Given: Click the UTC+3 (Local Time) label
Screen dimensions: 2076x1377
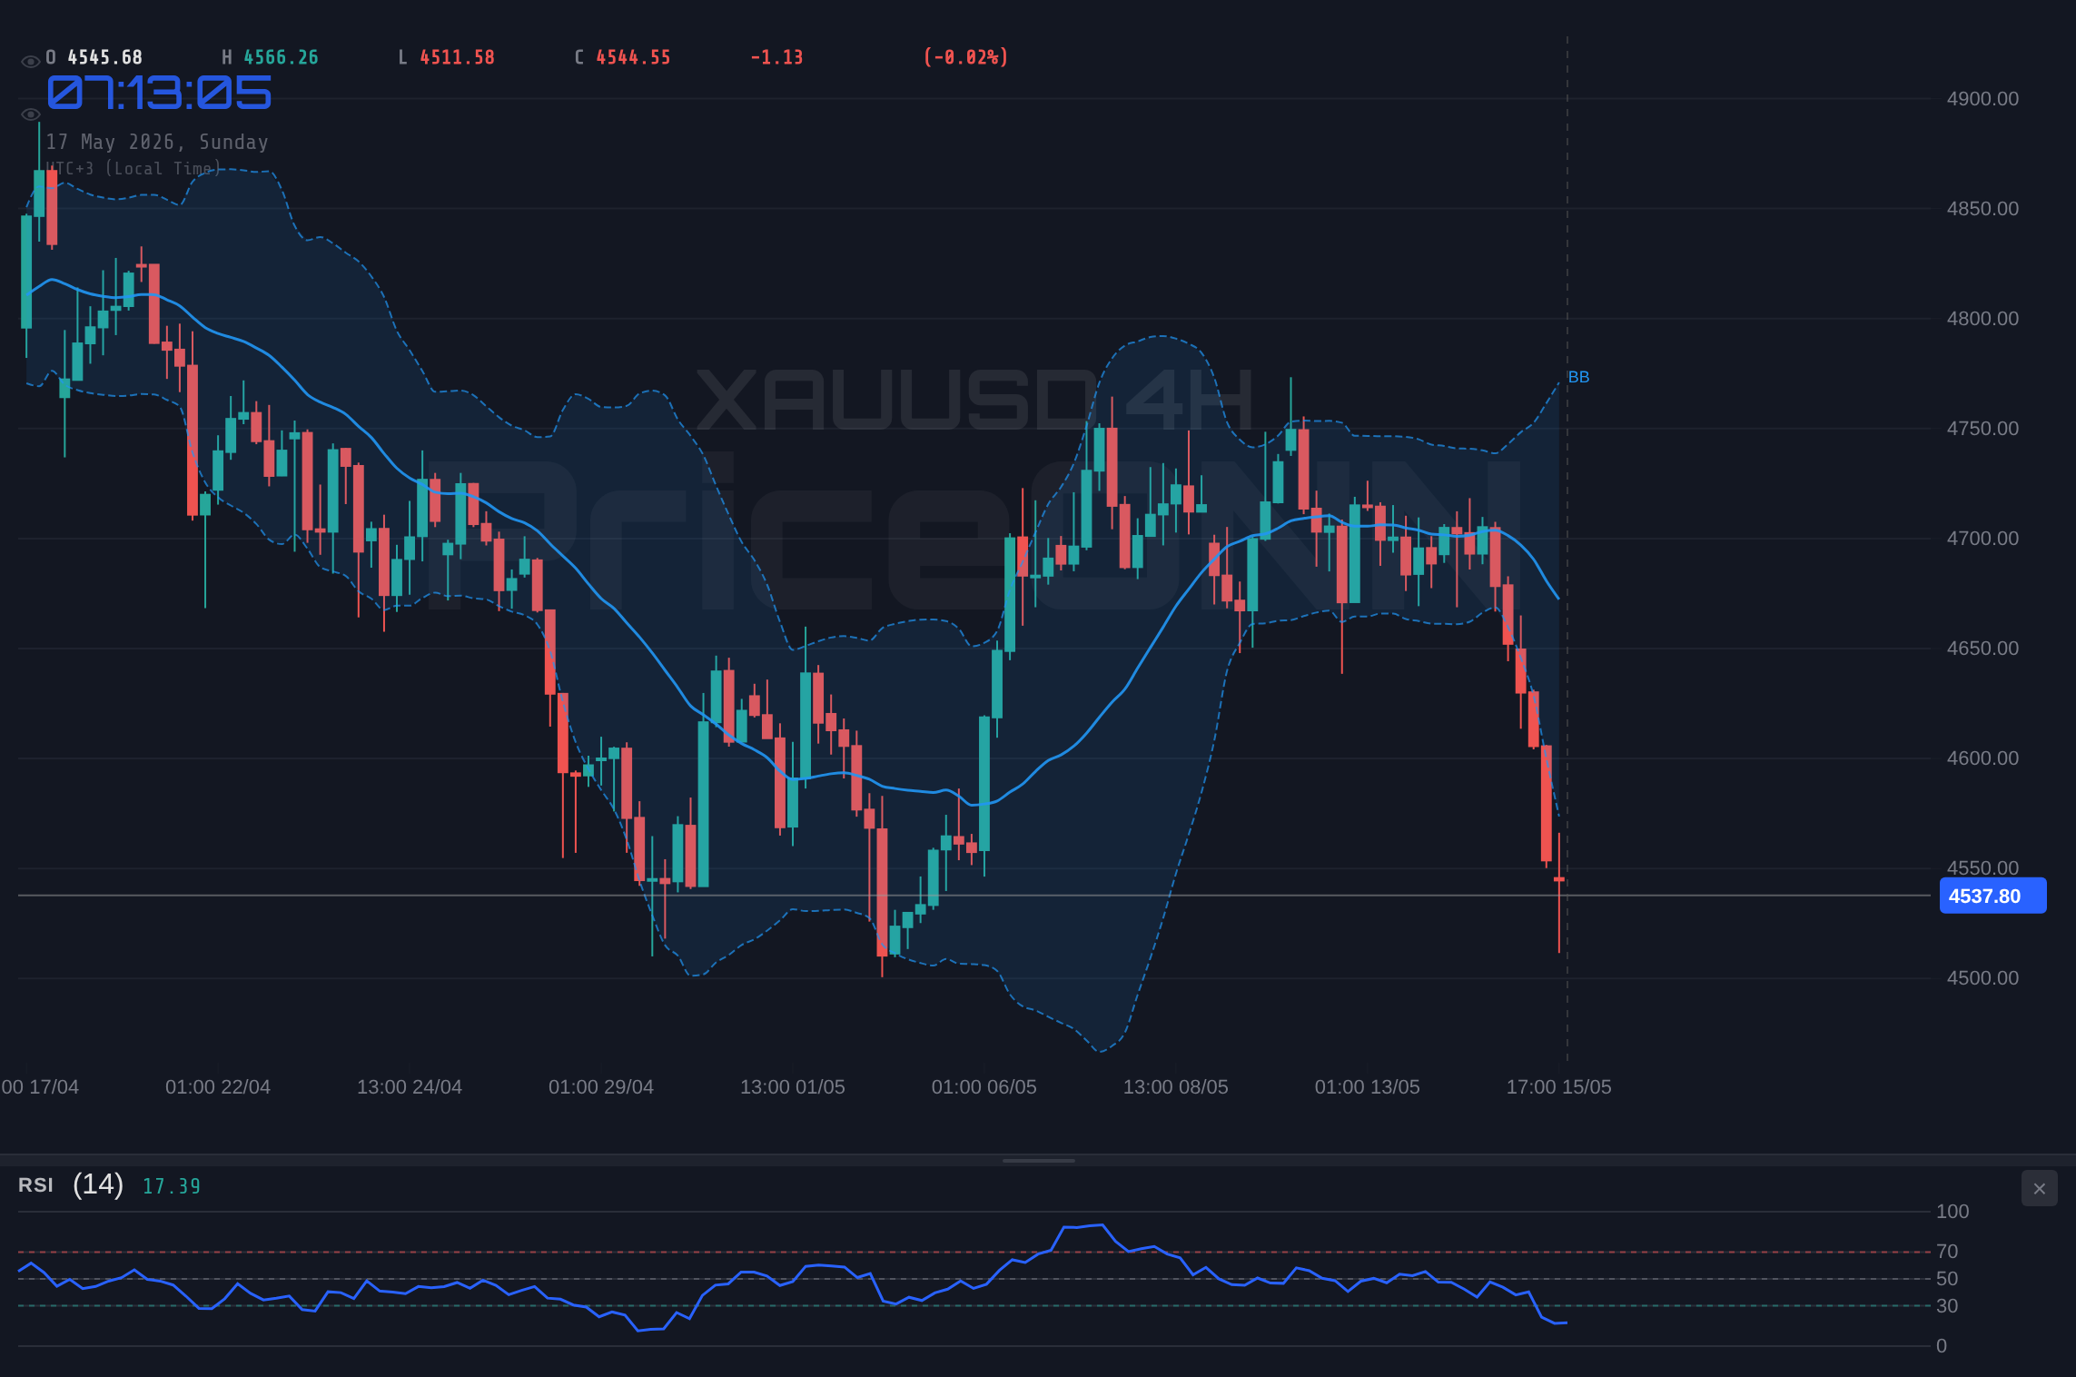Looking at the screenshot, I should [133, 169].
